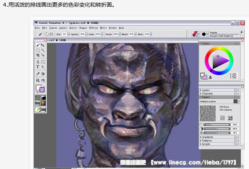249x169 pixels.
Task: Click the paper grain toggle icon left of Invert Paper
Action: (223, 118)
